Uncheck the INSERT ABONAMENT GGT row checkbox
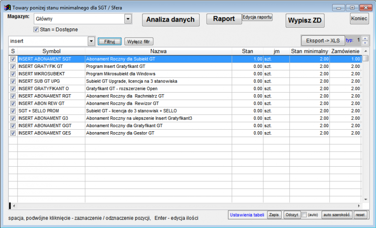This screenshot has height=228, width=376. click(x=13, y=126)
